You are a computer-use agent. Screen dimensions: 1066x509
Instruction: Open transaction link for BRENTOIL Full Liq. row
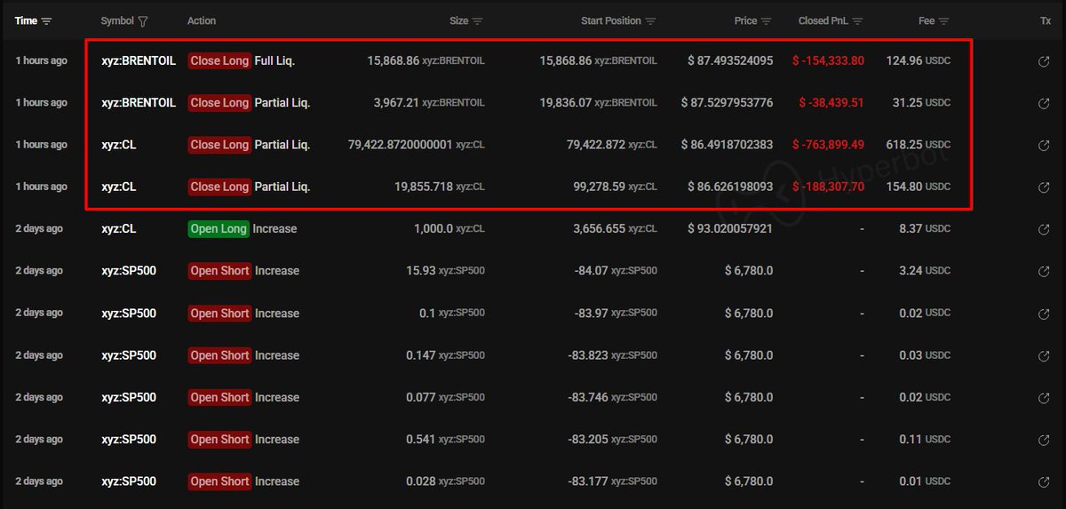[1046, 61]
